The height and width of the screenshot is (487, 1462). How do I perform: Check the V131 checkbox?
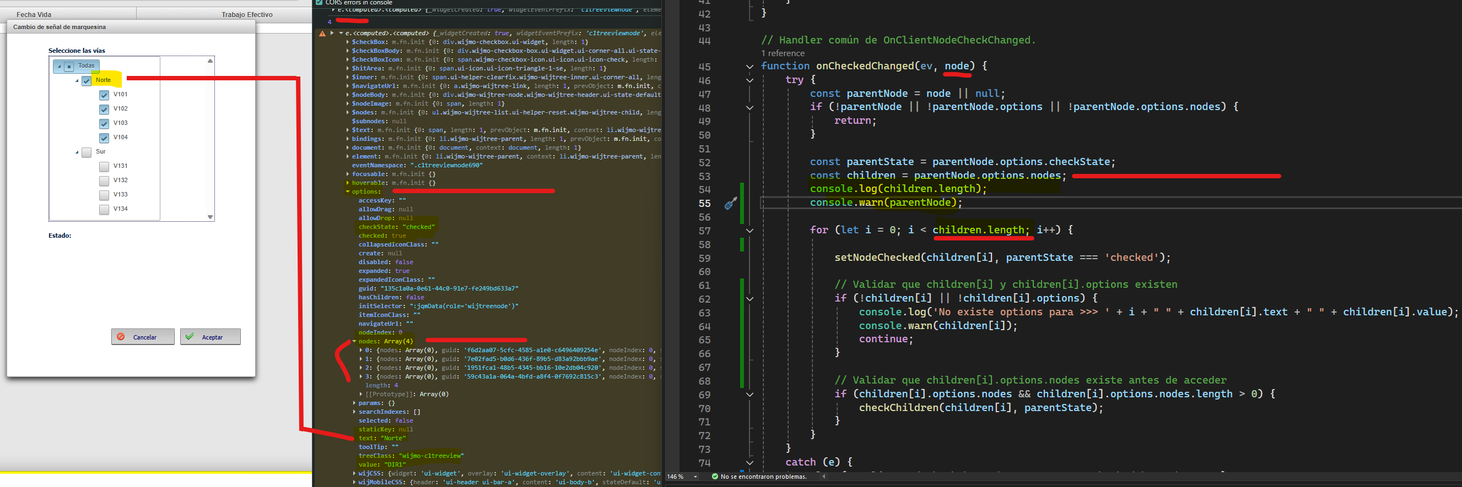click(x=104, y=166)
